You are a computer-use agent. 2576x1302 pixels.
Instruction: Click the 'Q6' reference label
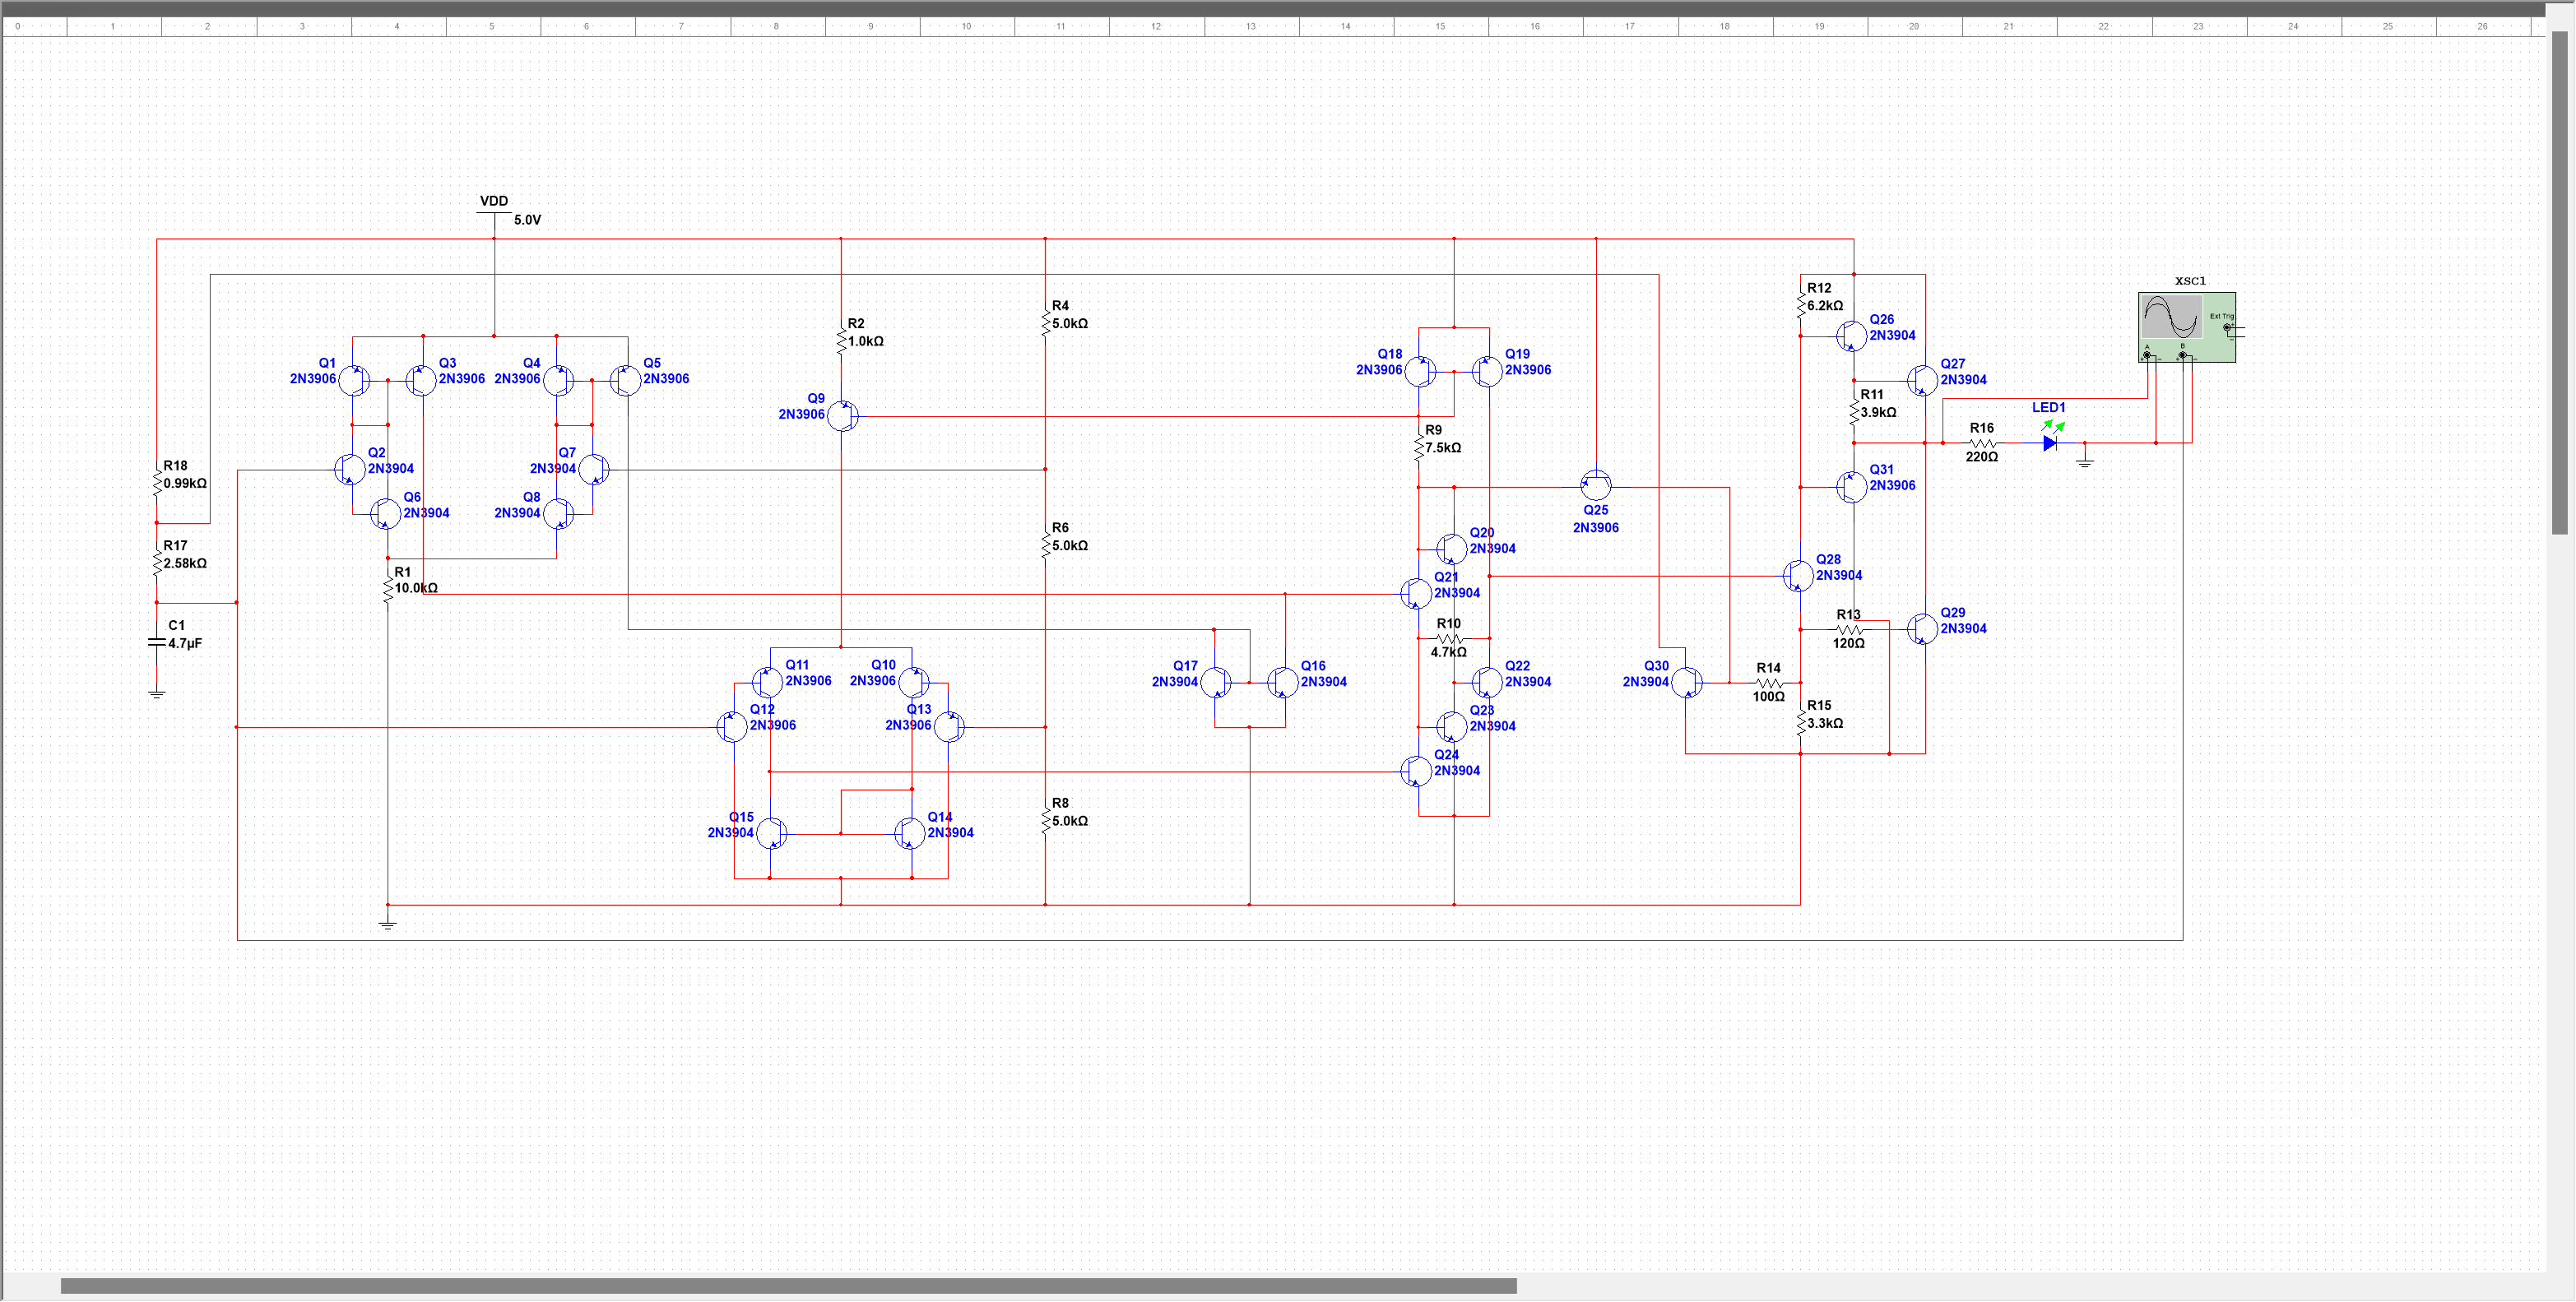click(x=412, y=497)
